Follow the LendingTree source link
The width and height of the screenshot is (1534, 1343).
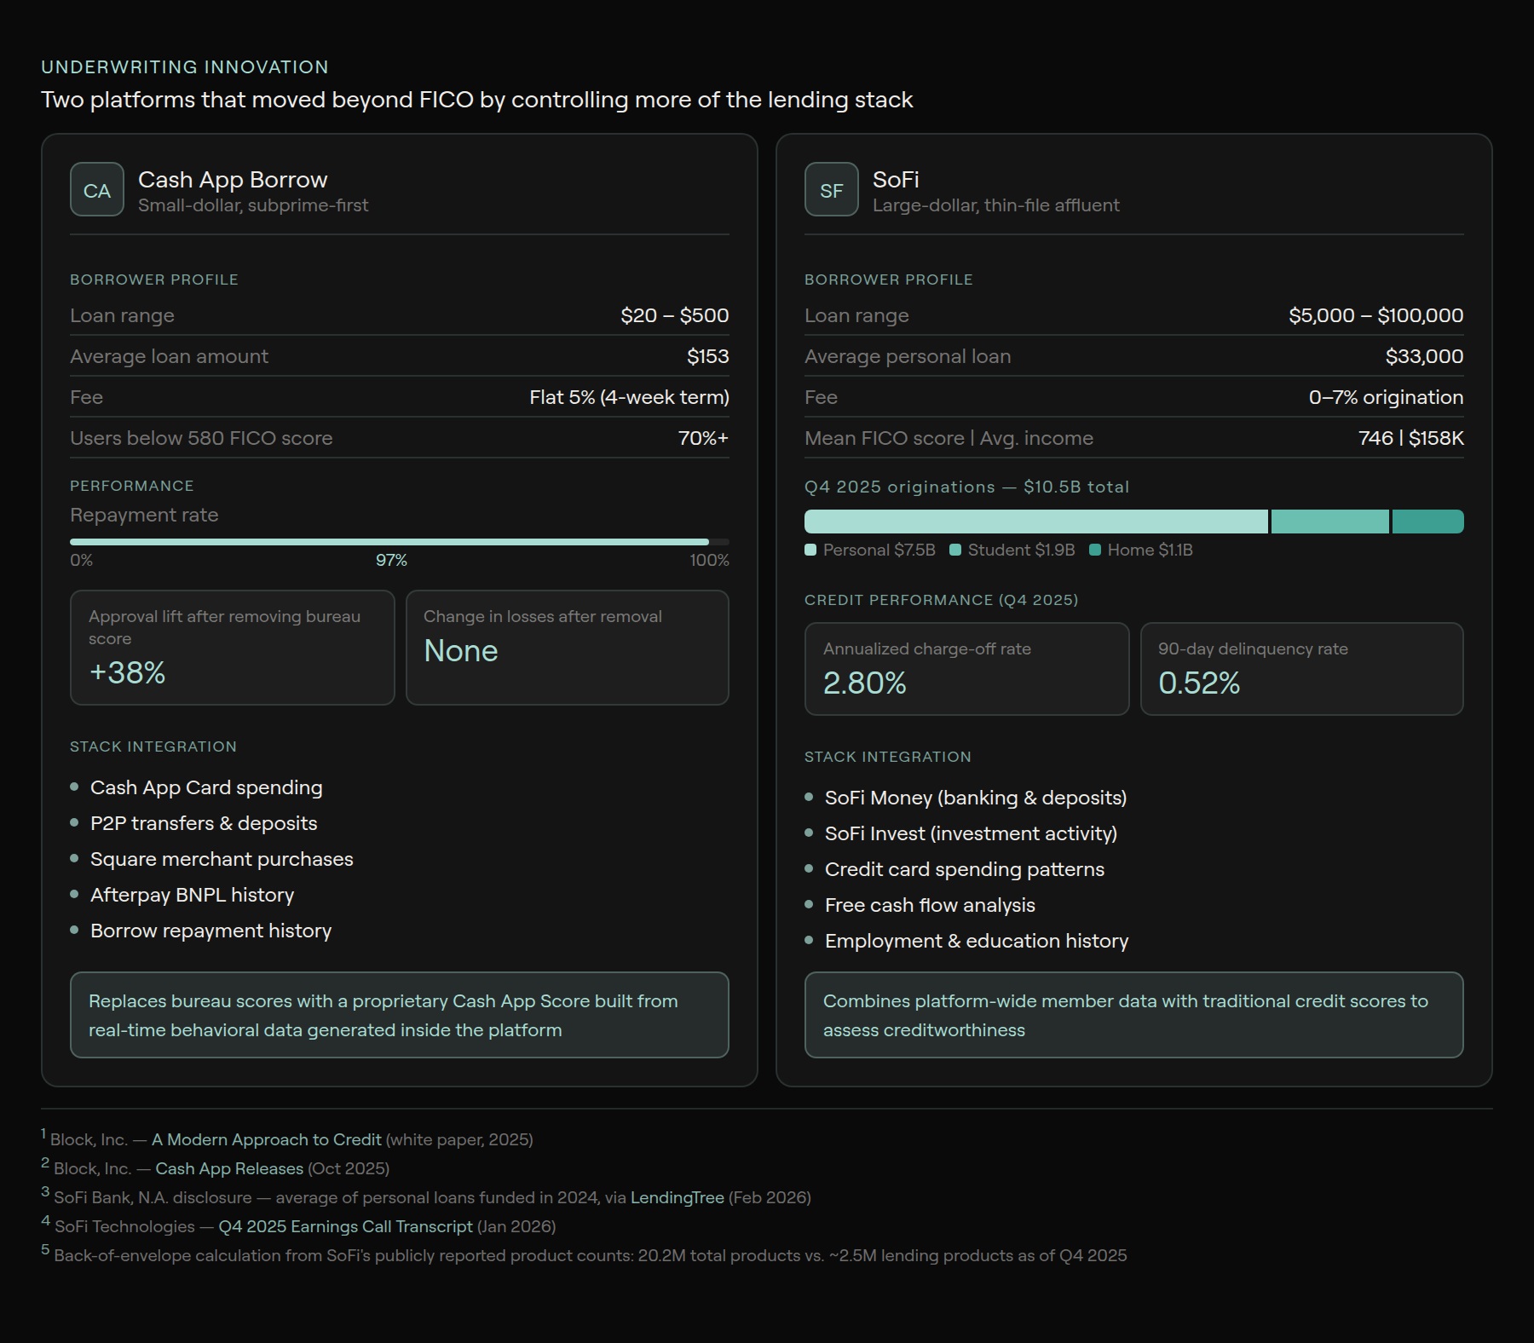[x=677, y=1197]
